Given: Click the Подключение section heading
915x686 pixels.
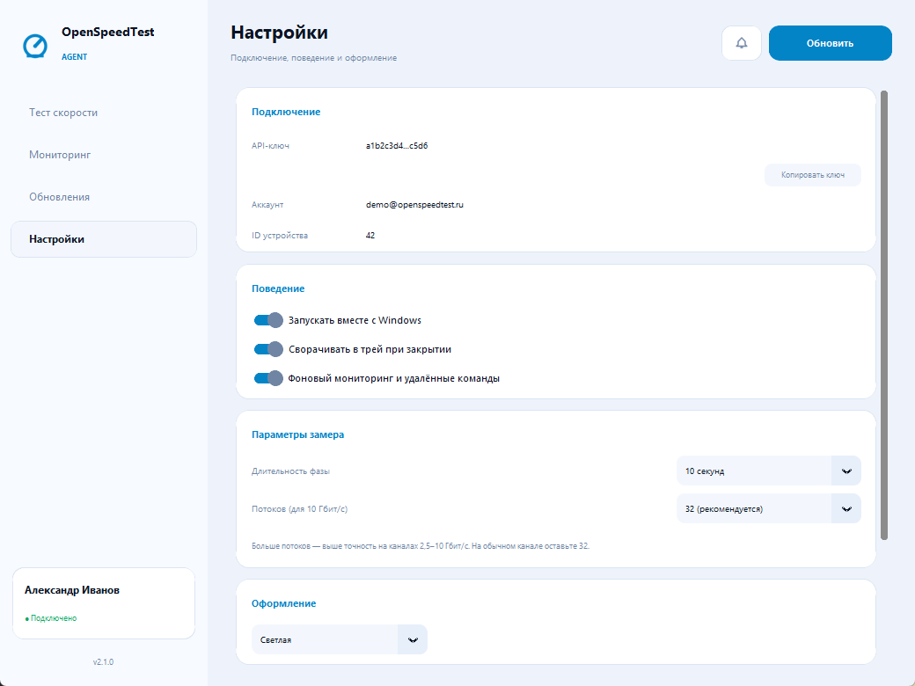Looking at the screenshot, I should click(x=286, y=112).
